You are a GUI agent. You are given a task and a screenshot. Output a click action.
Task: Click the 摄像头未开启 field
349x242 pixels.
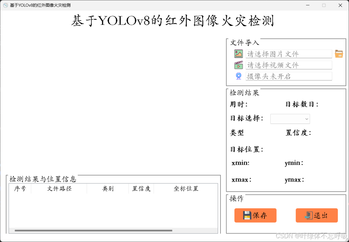[x=289, y=76]
